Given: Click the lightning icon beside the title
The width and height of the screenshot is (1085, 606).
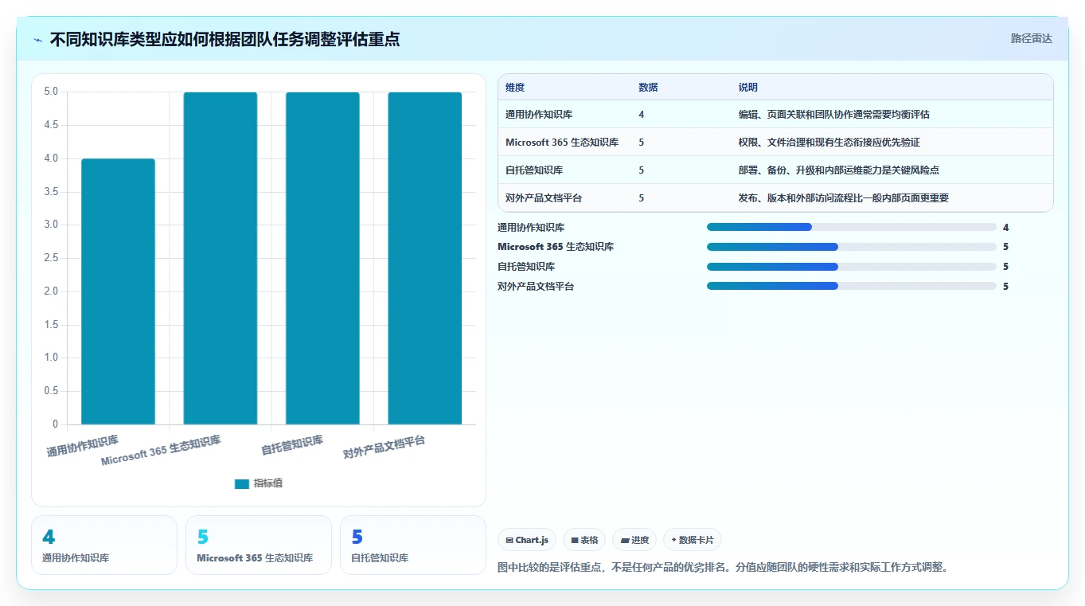Looking at the screenshot, I should click(38, 39).
